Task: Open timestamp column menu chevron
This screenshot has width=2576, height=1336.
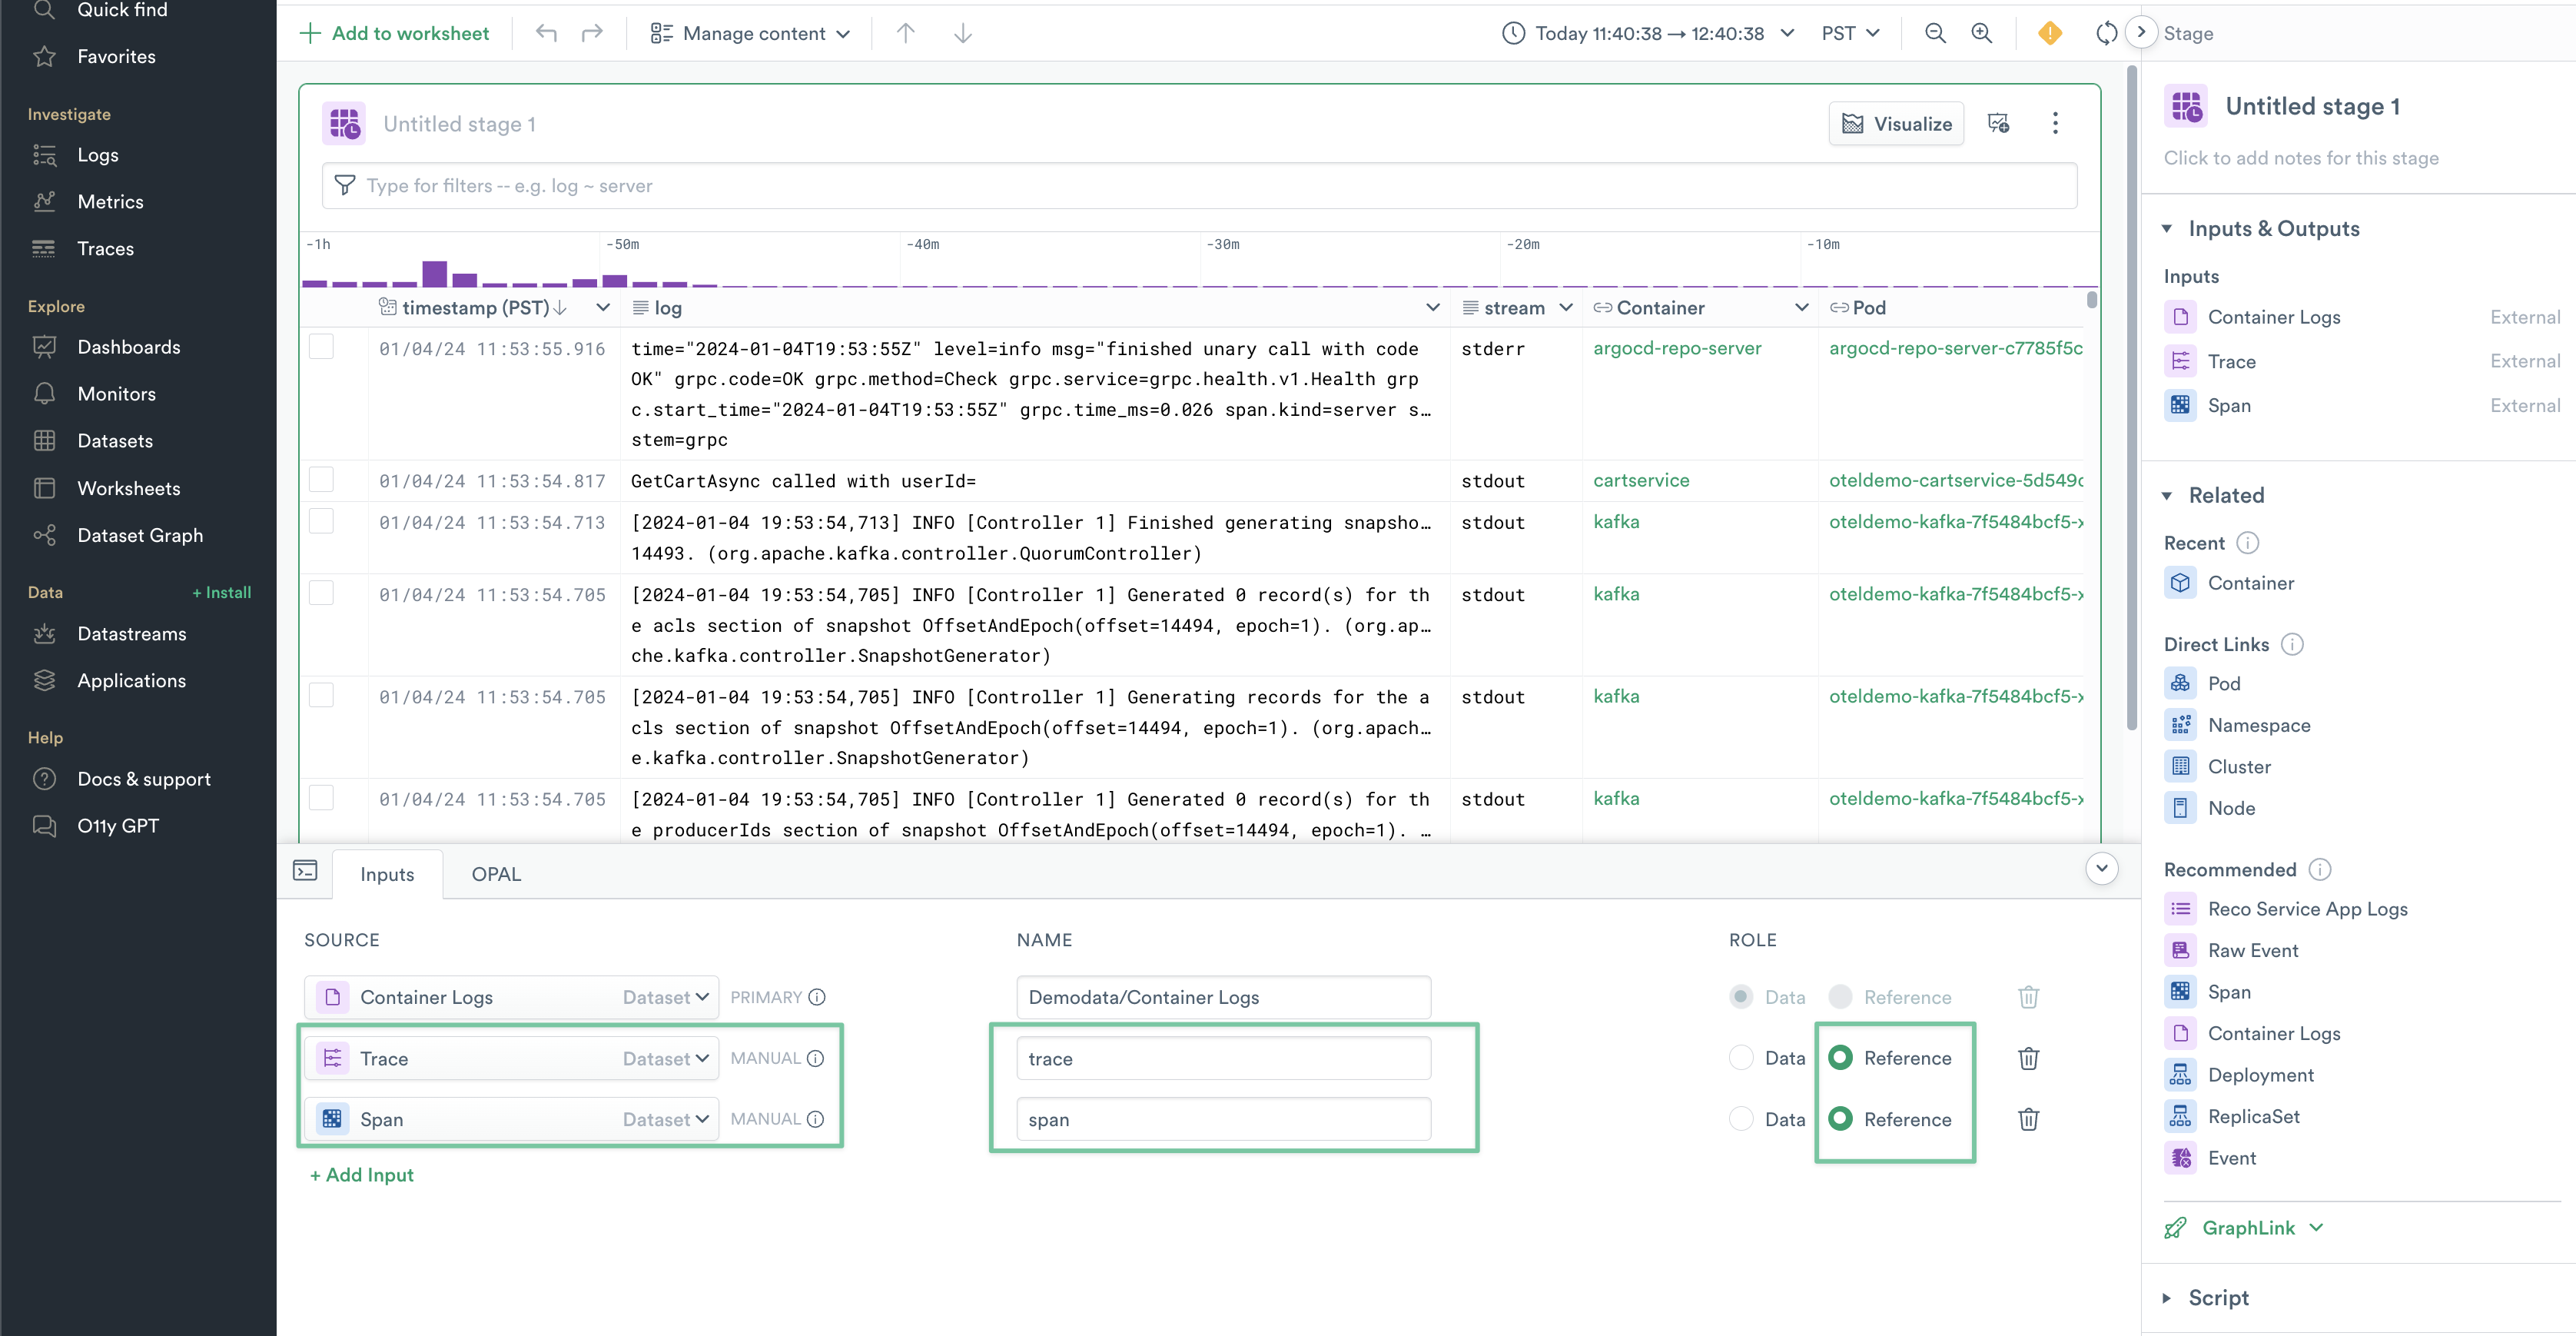Action: tap(603, 308)
